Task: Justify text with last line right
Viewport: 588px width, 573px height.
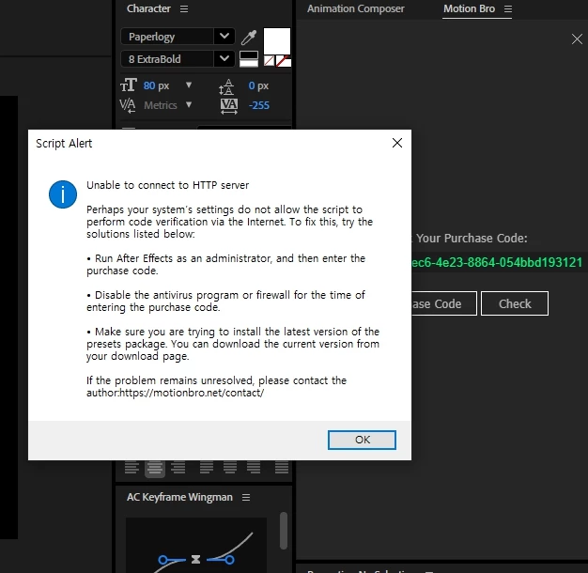Action: [254, 468]
